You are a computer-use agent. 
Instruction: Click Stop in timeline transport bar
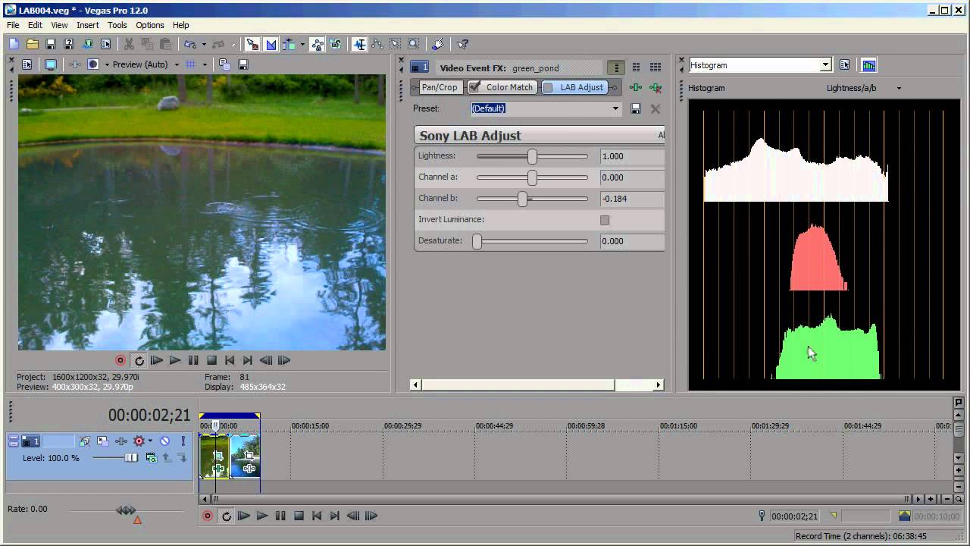(299, 516)
